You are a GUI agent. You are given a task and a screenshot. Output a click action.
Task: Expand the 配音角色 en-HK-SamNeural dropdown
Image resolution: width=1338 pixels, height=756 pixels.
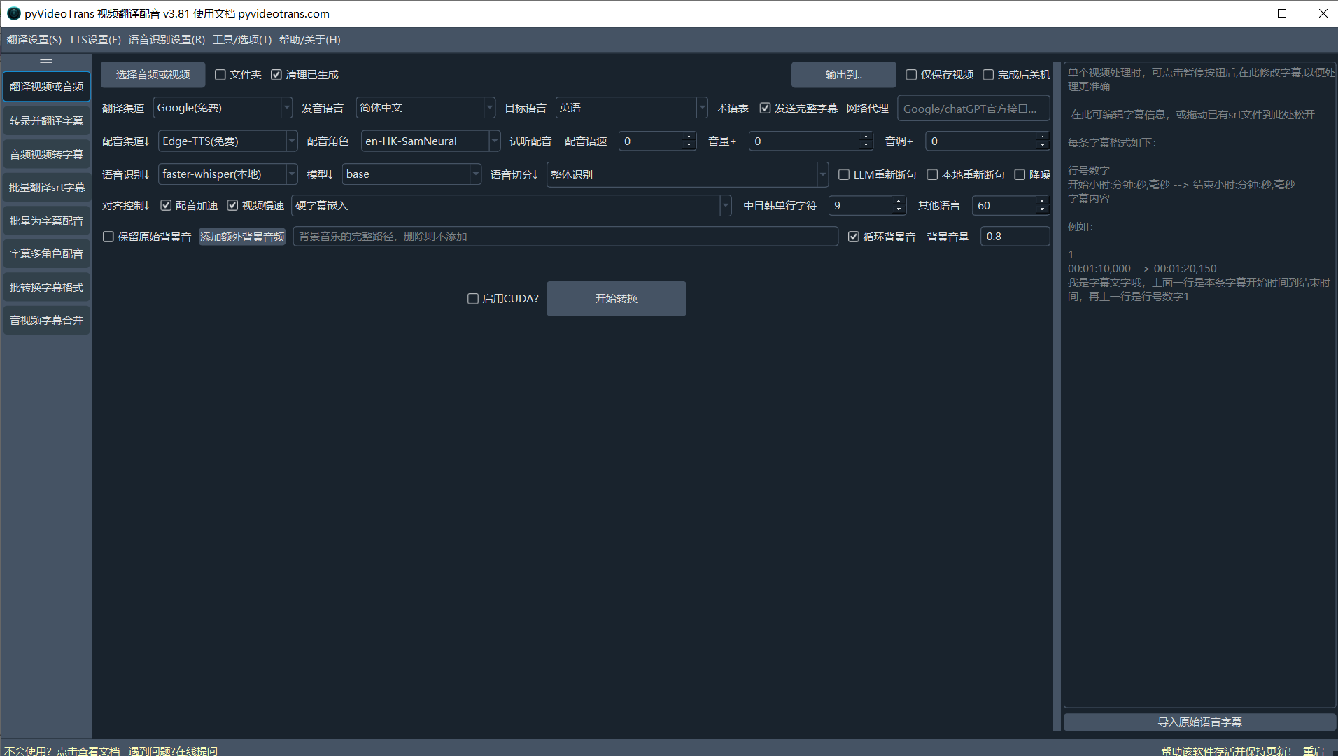[495, 141]
